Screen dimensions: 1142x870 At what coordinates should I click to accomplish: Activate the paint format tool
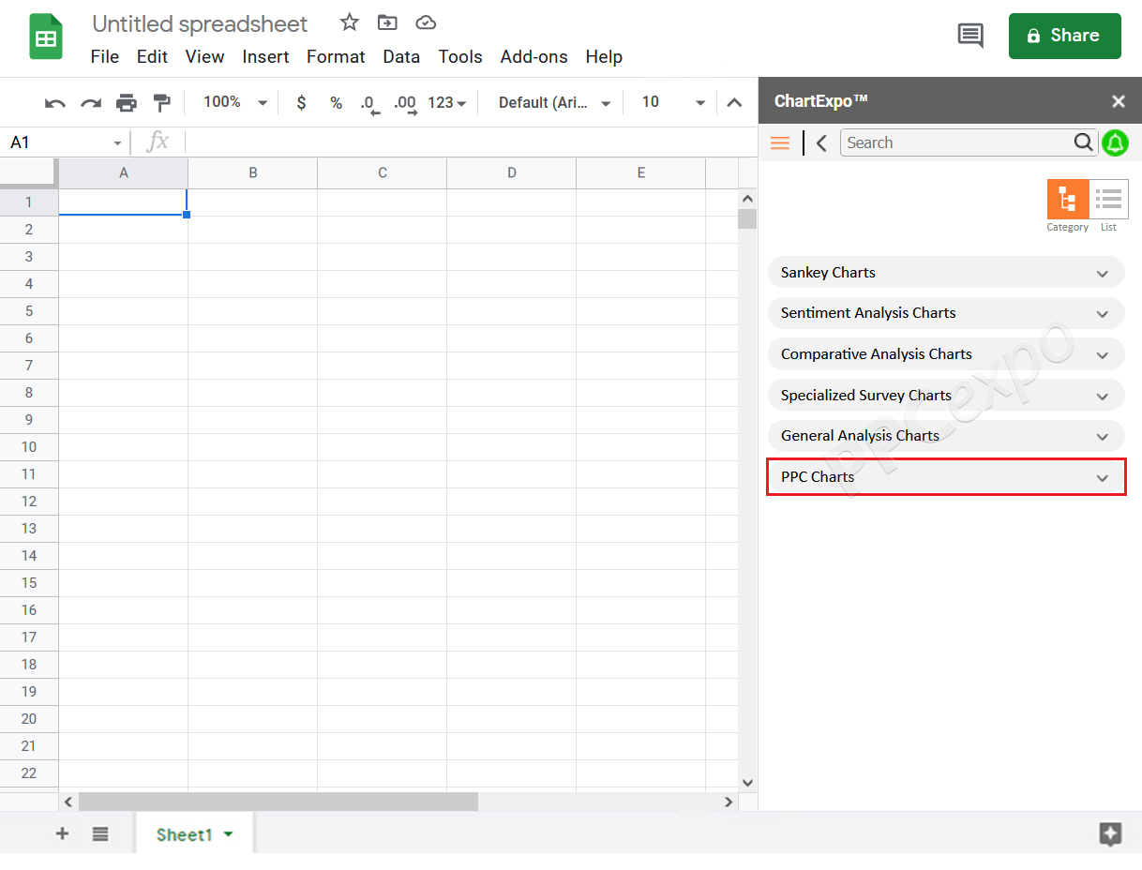click(162, 103)
